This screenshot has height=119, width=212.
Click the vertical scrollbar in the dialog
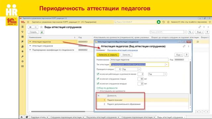pos(190,78)
